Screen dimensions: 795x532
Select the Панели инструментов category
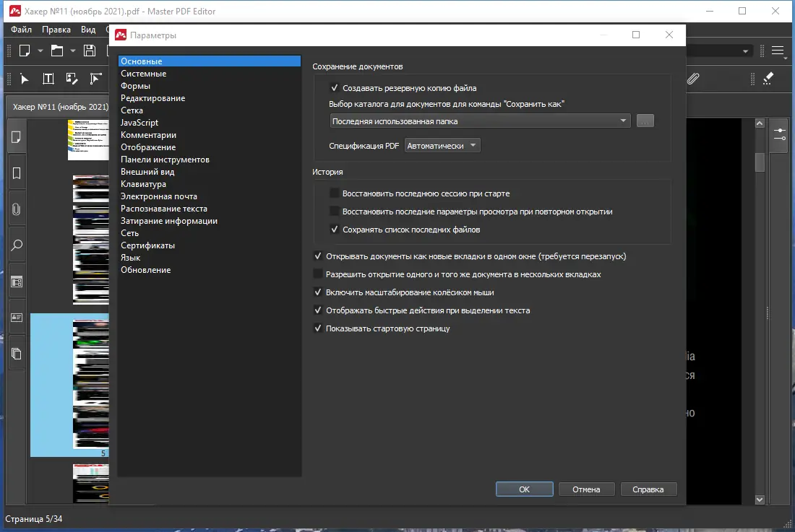tap(210, 160)
